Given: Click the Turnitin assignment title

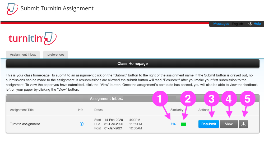Looking at the screenshot, I should [25, 124].
